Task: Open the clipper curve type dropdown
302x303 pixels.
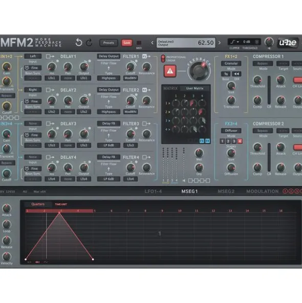Action: point(234,42)
